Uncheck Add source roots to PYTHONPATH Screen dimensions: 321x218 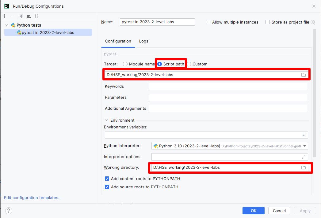pos(107,187)
